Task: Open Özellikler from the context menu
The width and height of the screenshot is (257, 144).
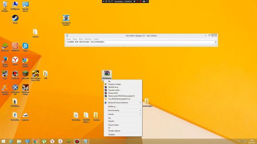Action: coord(123,135)
